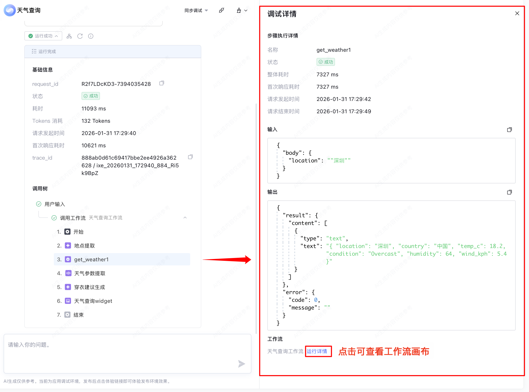Copy the request_id value
The image size is (529, 392).
[161, 83]
